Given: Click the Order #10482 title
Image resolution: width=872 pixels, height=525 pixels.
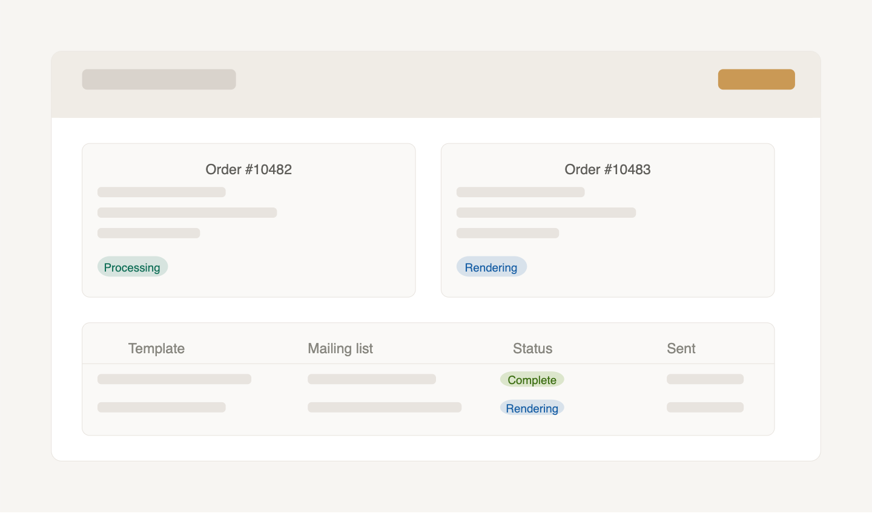Looking at the screenshot, I should click(x=248, y=169).
